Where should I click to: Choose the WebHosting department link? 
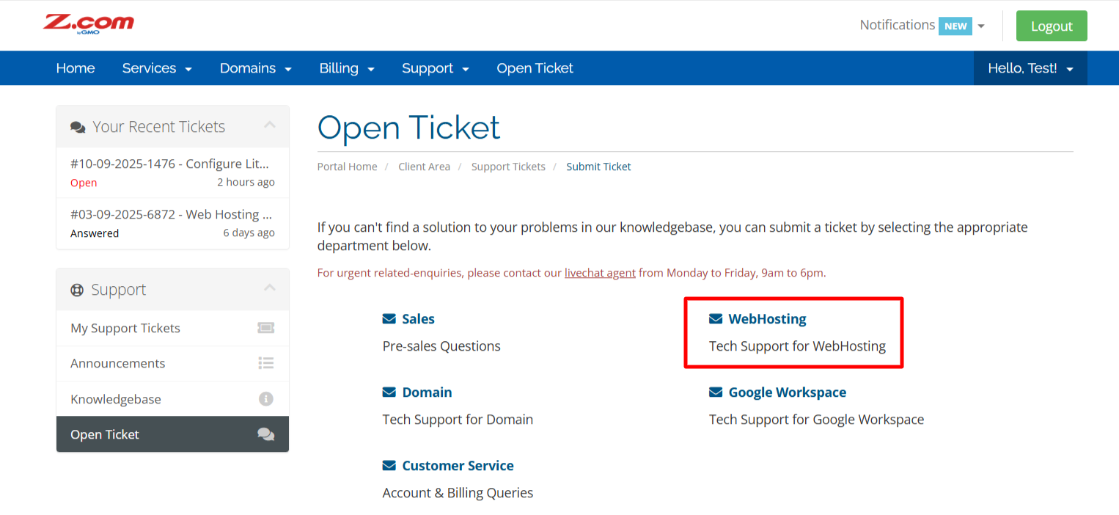tap(767, 319)
